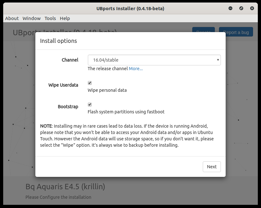Screen dimensions: 261x208
Task: Click the NOTE warning paragraph
Action: tap(127, 136)
